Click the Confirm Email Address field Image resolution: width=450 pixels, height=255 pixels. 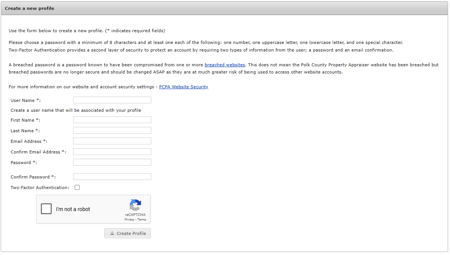[x=112, y=151]
